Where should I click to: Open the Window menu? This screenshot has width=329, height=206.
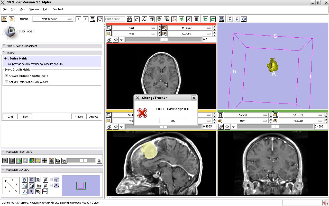34,9
